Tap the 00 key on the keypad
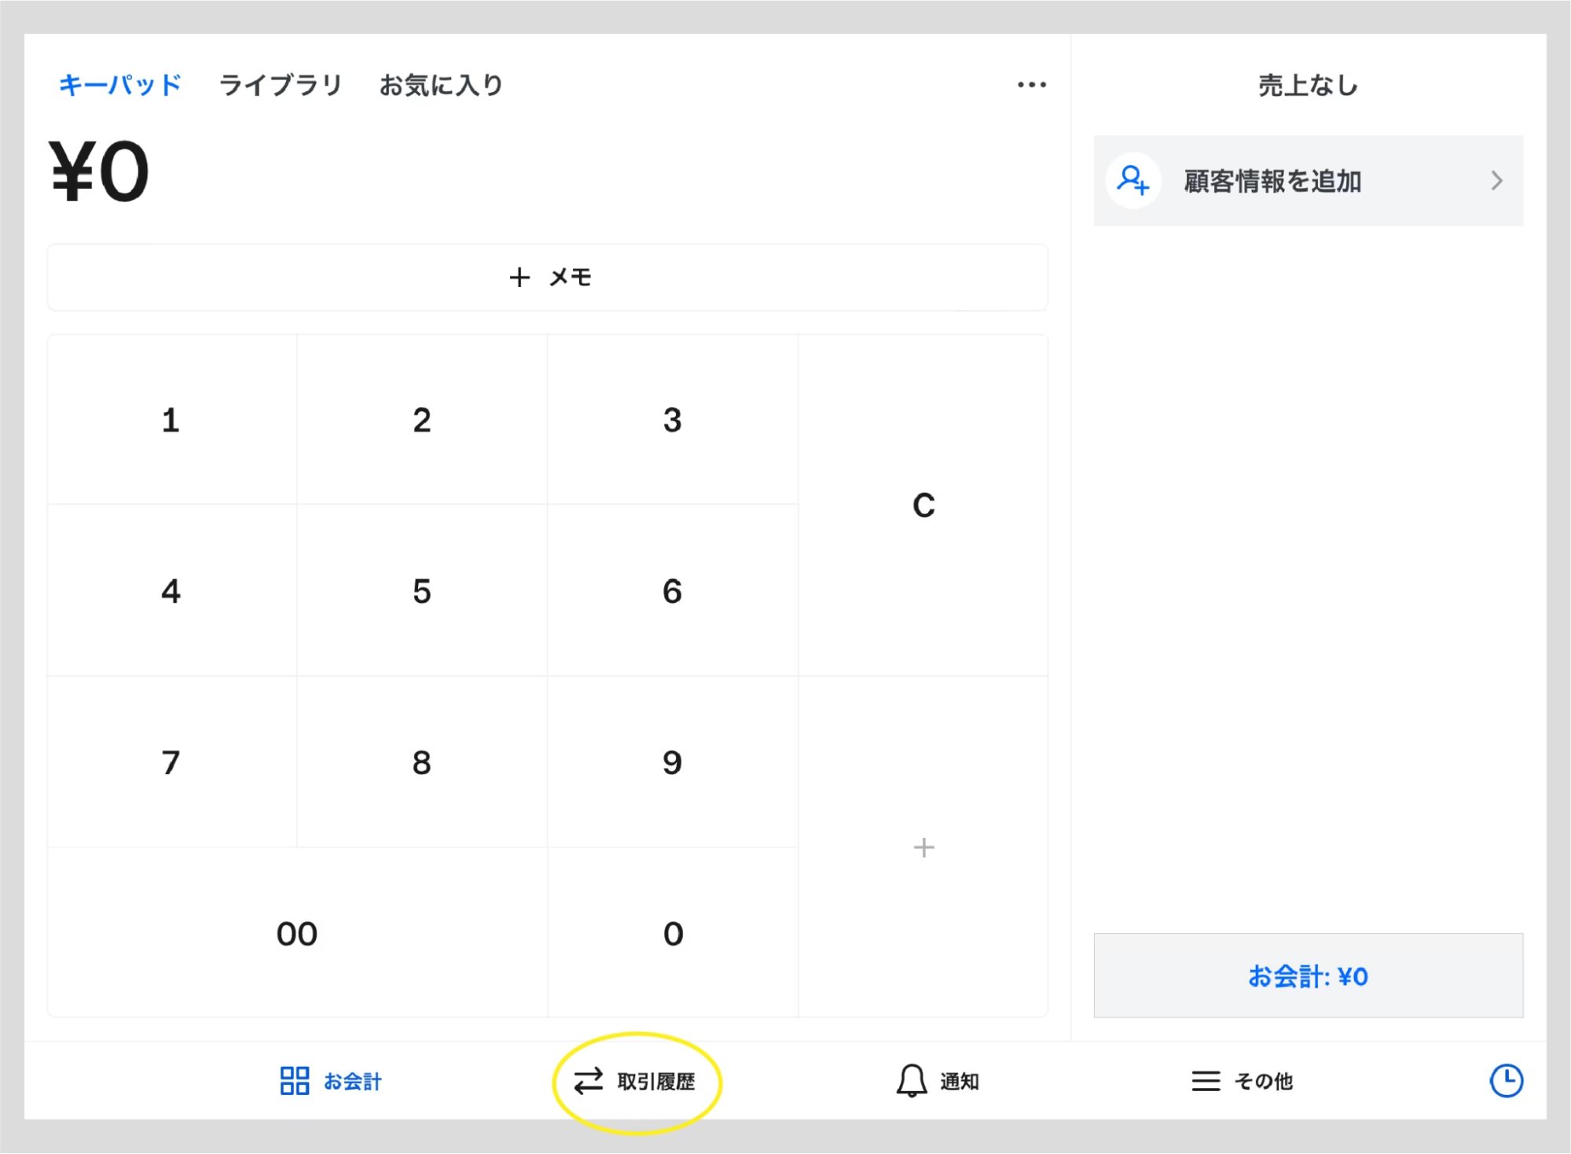This screenshot has width=1571, height=1154. pyautogui.click(x=297, y=933)
